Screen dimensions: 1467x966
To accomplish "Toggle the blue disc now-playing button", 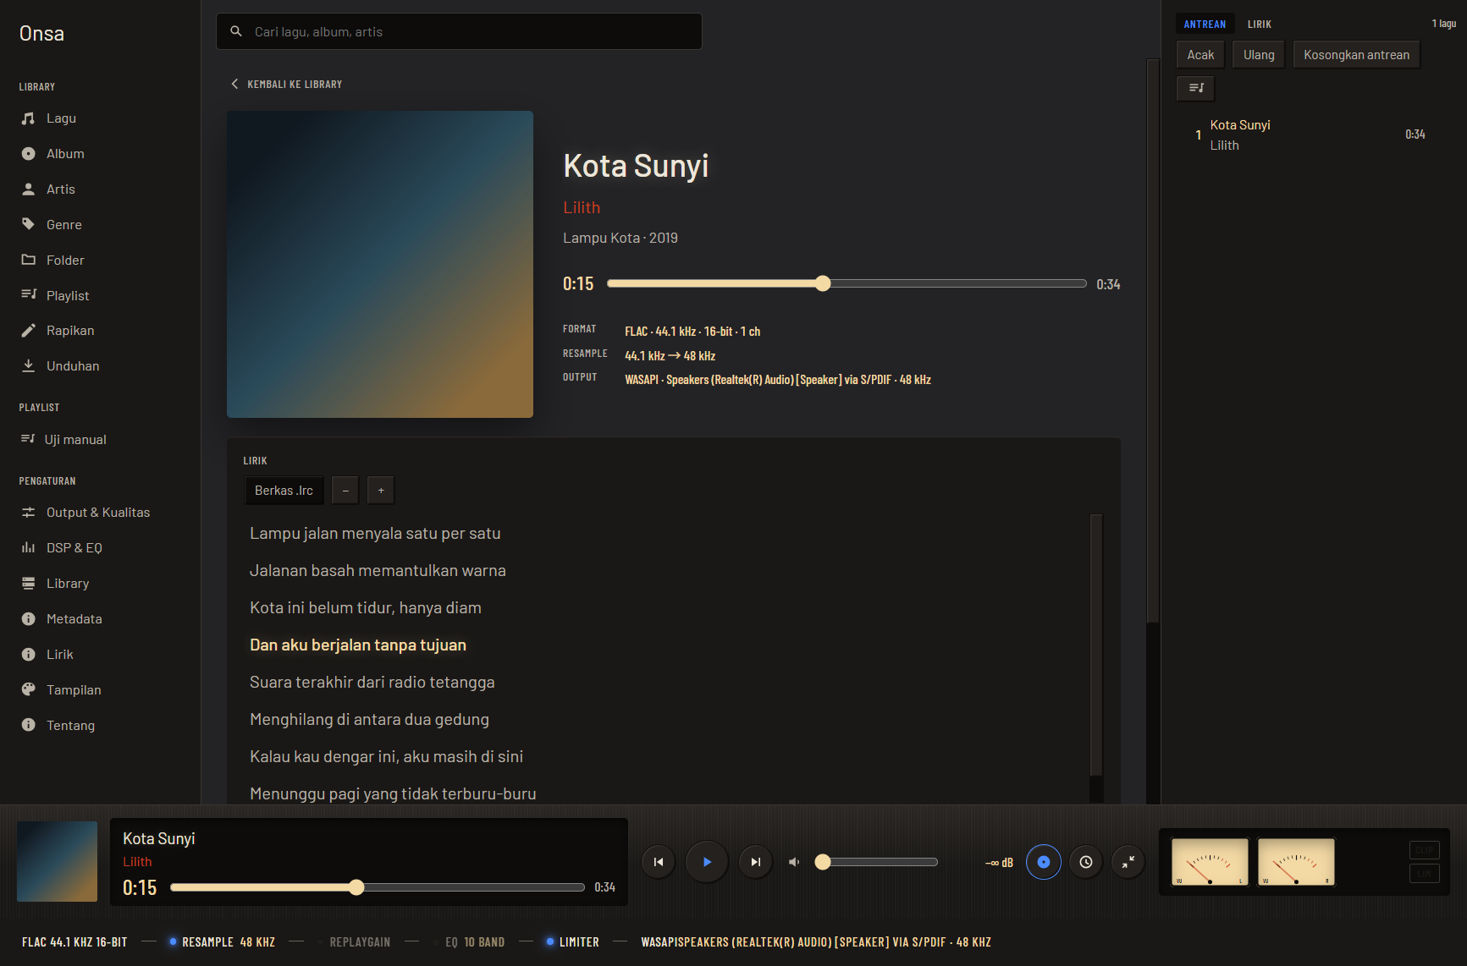I will tap(1044, 862).
